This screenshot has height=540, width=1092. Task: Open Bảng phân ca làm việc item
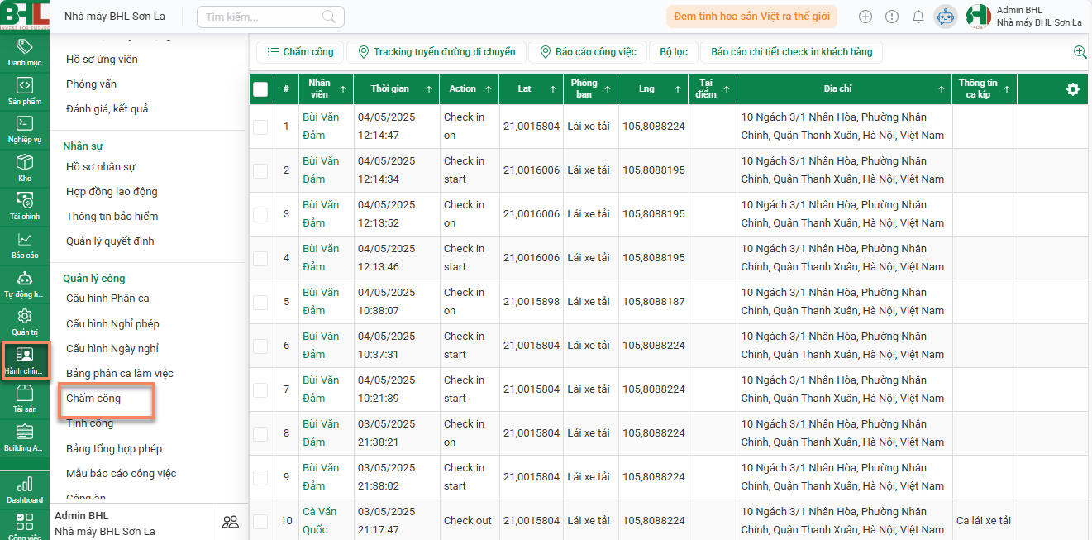[x=120, y=374]
